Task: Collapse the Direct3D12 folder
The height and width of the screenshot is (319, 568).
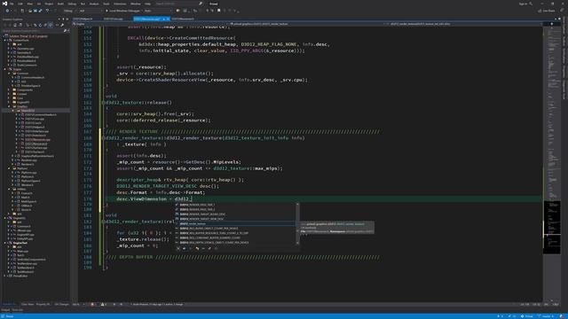Action: coord(13,111)
